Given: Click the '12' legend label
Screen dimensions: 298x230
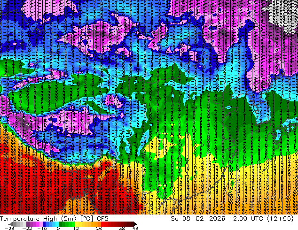Looking at the screenshot, I should (76, 228).
